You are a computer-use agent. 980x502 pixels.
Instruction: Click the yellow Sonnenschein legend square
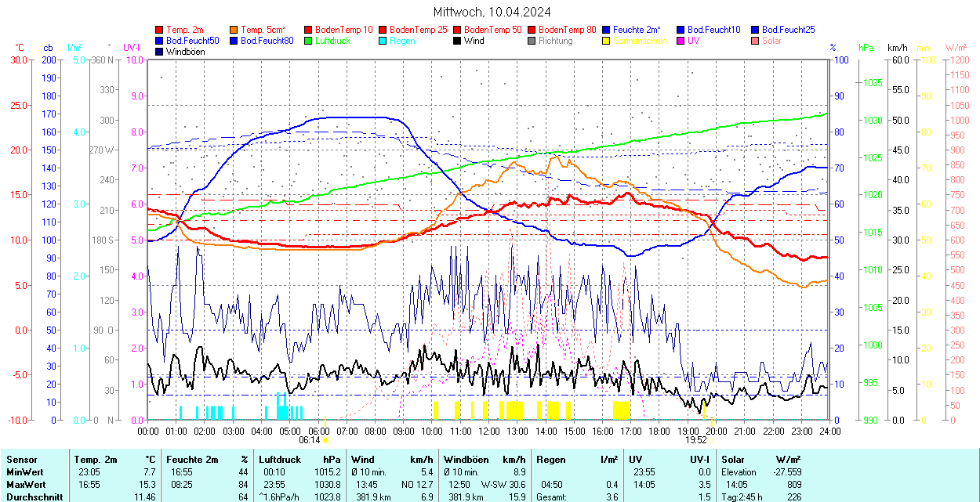pyautogui.click(x=607, y=41)
